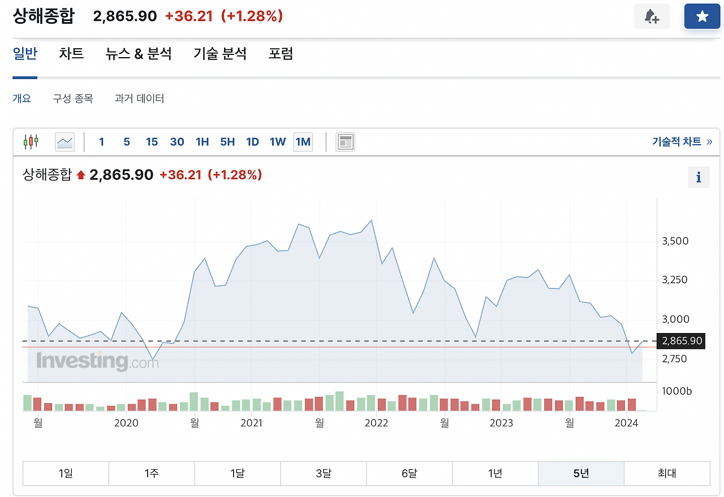724x497 pixels.
Task: Select the 개요 sub-tab
Action: (22, 98)
